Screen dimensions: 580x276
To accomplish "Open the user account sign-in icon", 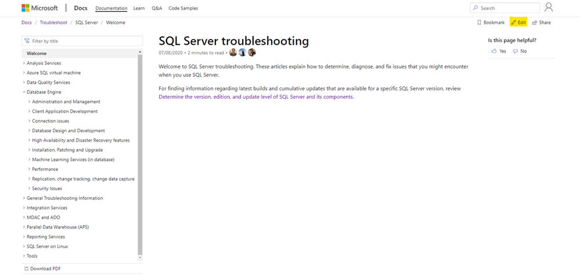I will (549, 8).
